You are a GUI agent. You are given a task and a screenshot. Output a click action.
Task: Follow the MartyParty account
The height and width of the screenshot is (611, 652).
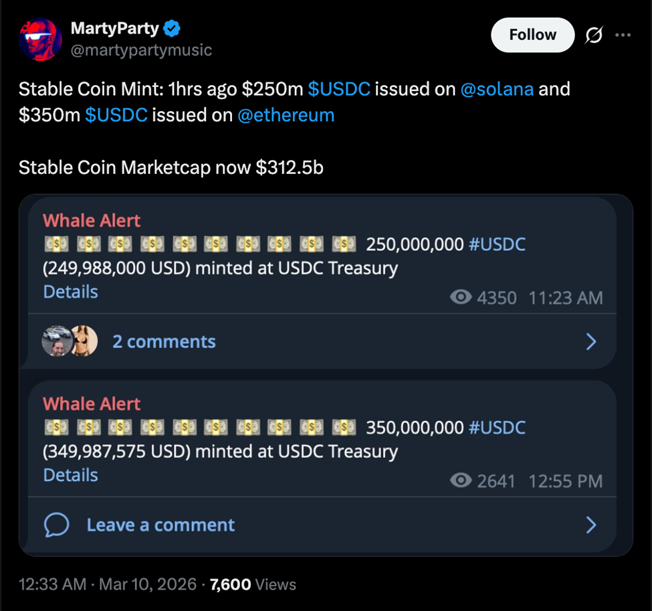click(x=532, y=34)
